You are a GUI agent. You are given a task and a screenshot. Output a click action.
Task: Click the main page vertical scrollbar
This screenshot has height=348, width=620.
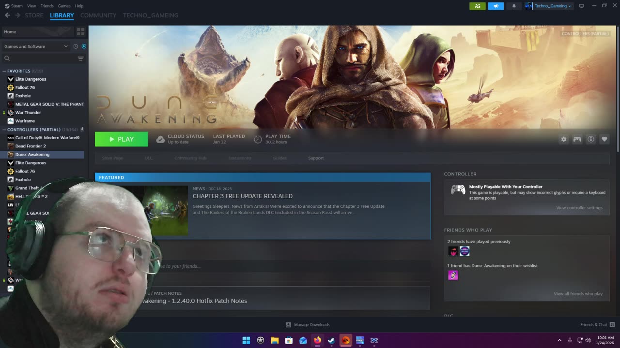pos(618,89)
